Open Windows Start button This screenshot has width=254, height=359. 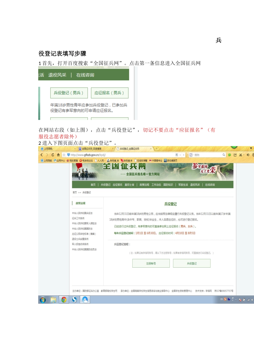tap(43, 300)
